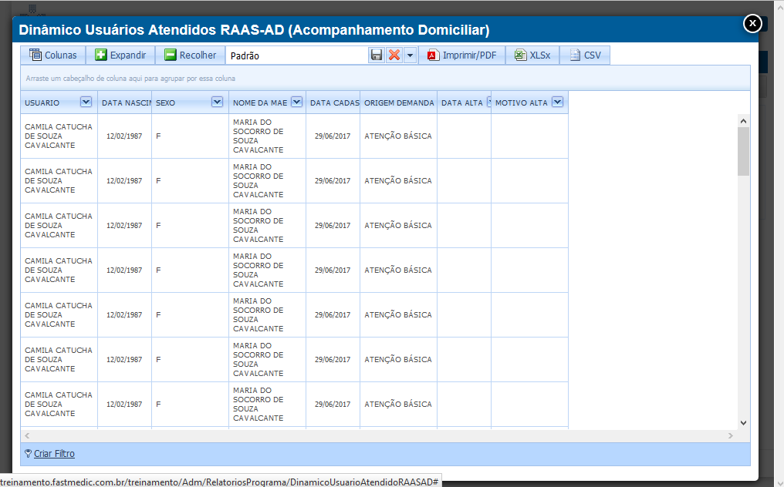Sort by DATA ALTA column header
Image resolution: width=784 pixels, height=487 pixels.
pos(462,102)
